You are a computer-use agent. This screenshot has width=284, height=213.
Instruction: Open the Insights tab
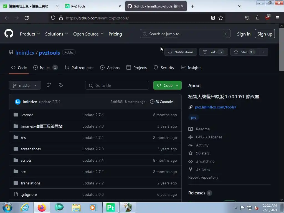(x=191, y=68)
